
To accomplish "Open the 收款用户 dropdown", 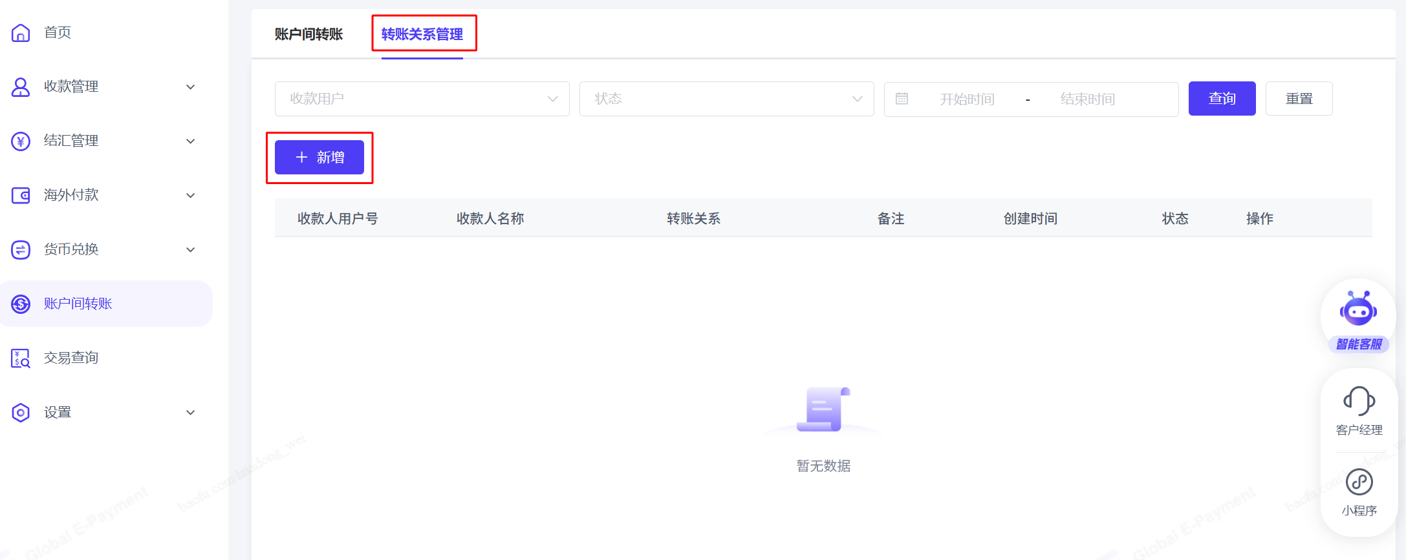I will click(x=422, y=99).
